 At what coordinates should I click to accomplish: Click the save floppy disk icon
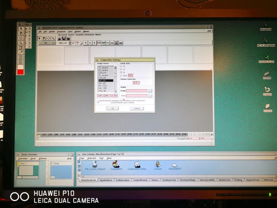(x=64, y=38)
